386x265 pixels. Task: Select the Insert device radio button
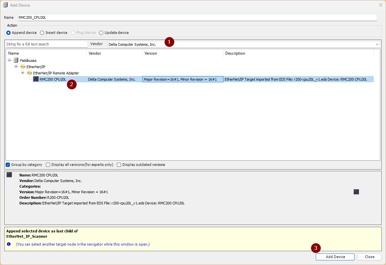[42, 33]
